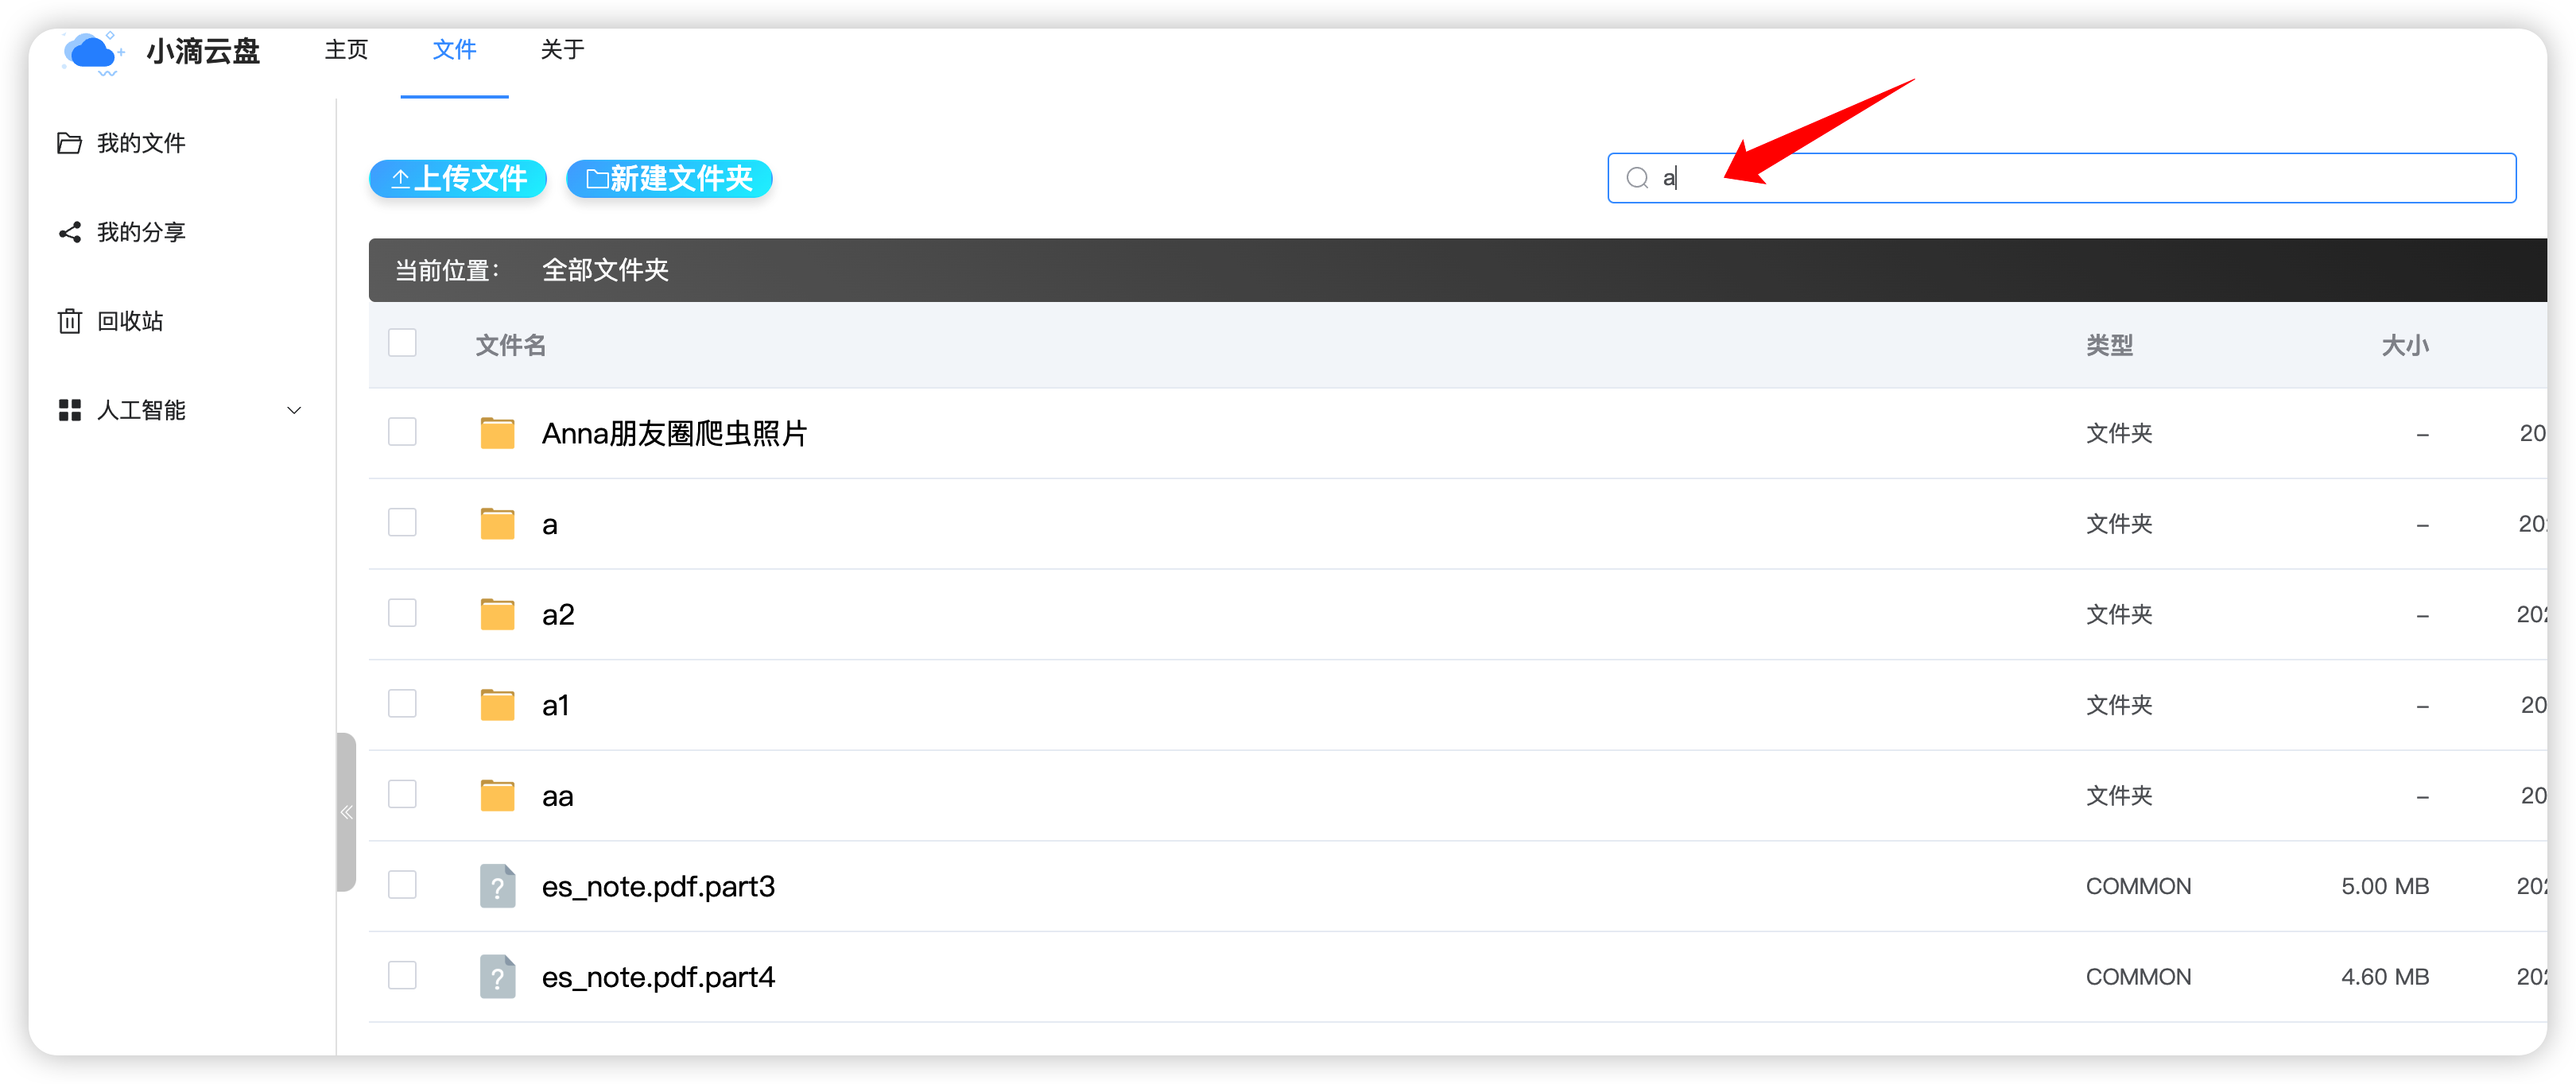Click the file icon of es_note.pdf.part3
Screen dimensions: 2576x1084
point(497,886)
